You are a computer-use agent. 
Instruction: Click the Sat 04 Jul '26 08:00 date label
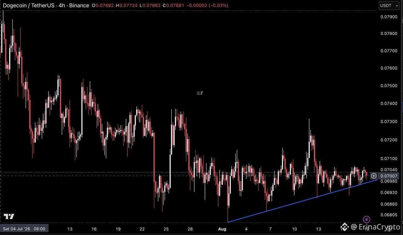click(24, 229)
